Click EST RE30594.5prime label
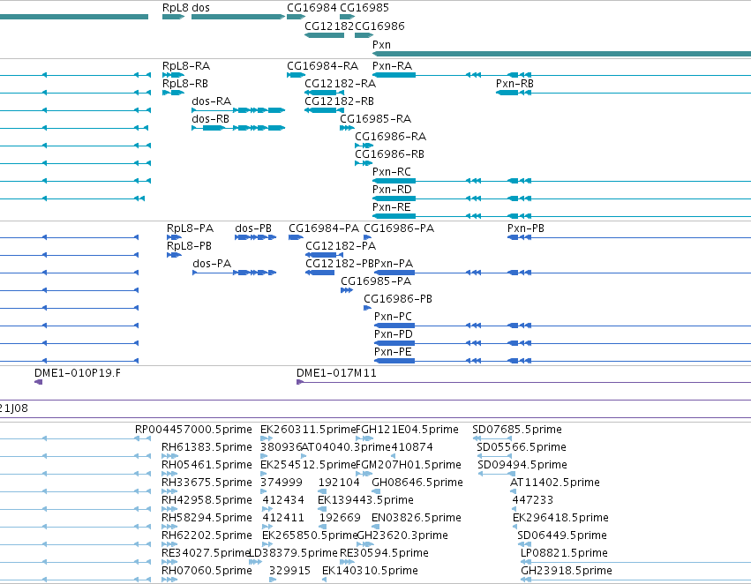This screenshot has width=751, height=584. (384, 553)
